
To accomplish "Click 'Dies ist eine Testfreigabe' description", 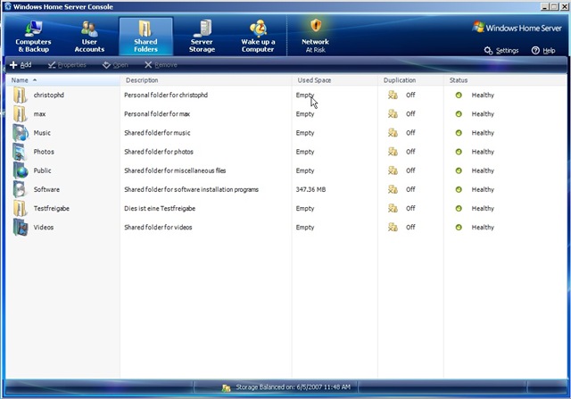I will (x=160, y=209).
